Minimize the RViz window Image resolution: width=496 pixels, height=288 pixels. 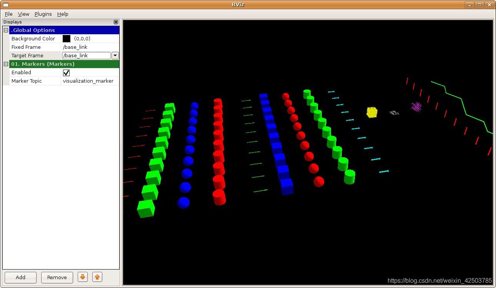469,5
